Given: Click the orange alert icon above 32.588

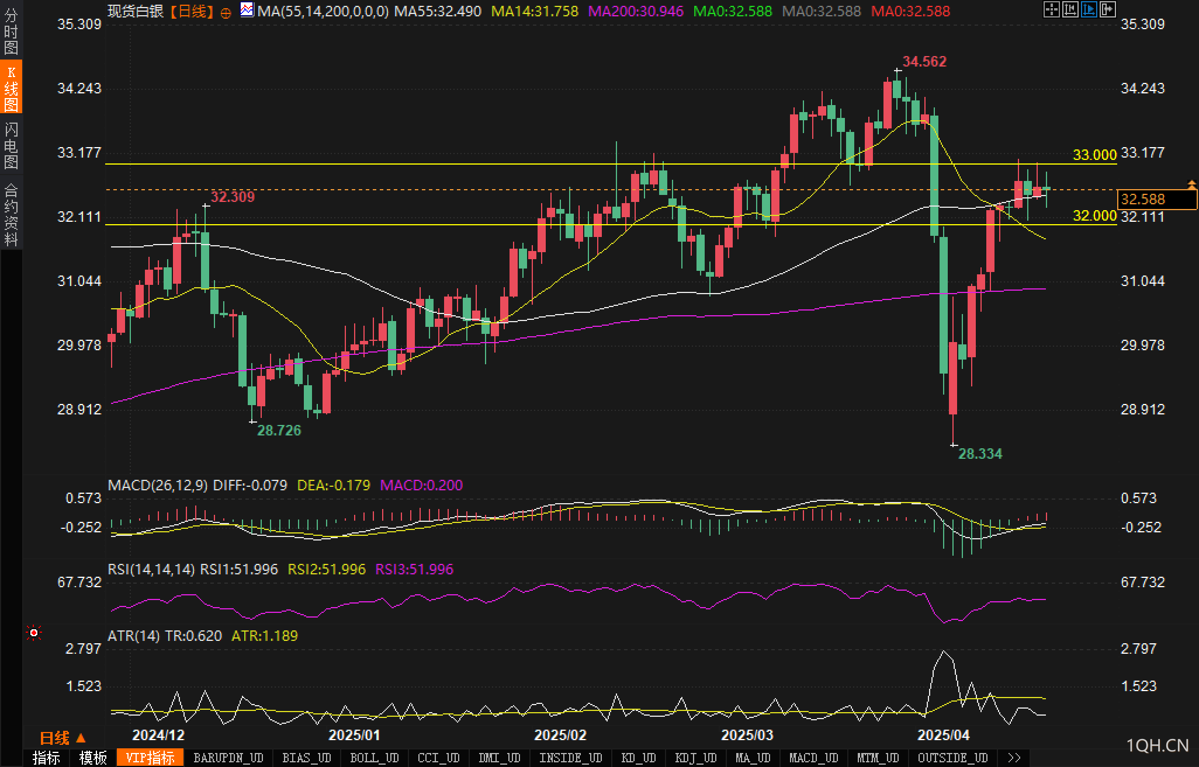Looking at the screenshot, I should pos(1191,185).
